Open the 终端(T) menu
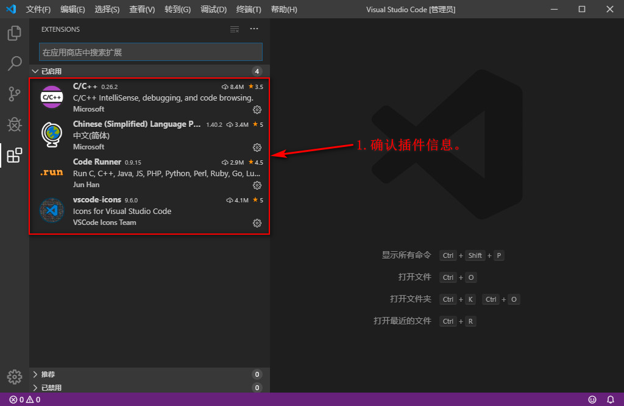The height and width of the screenshot is (406, 624). [x=249, y=9]
